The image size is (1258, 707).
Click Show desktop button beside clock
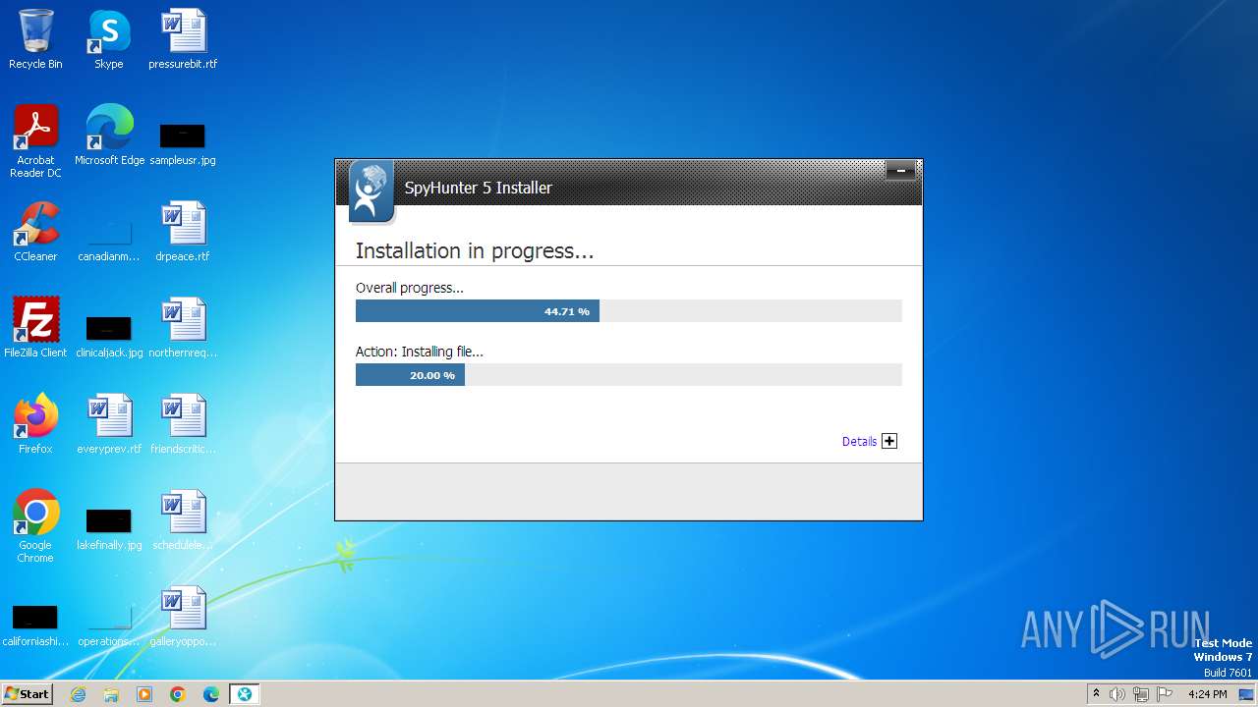pos(1245,694)
